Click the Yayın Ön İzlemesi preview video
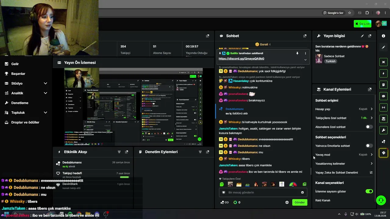This screenshot has width=390, height=219. pyautogui.click(x=133, y=107)
